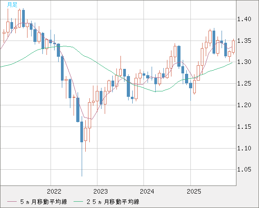Viewport: 259px width, 208px height.
Task: Click the 1.40 price axis label
Action: (x=244, y=19)
